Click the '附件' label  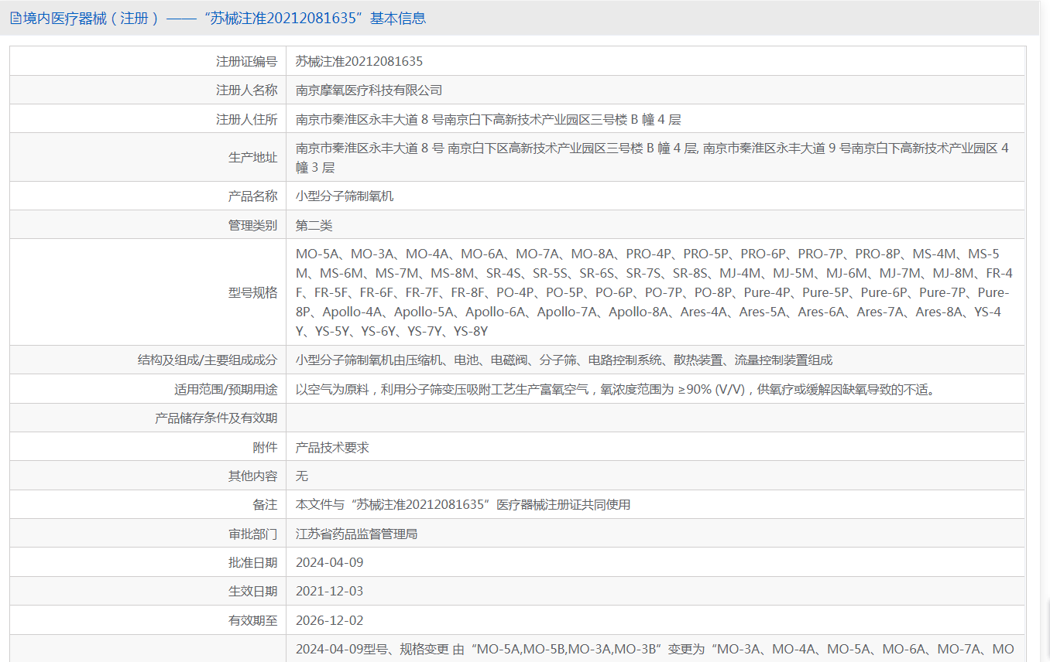pos(265,447)
